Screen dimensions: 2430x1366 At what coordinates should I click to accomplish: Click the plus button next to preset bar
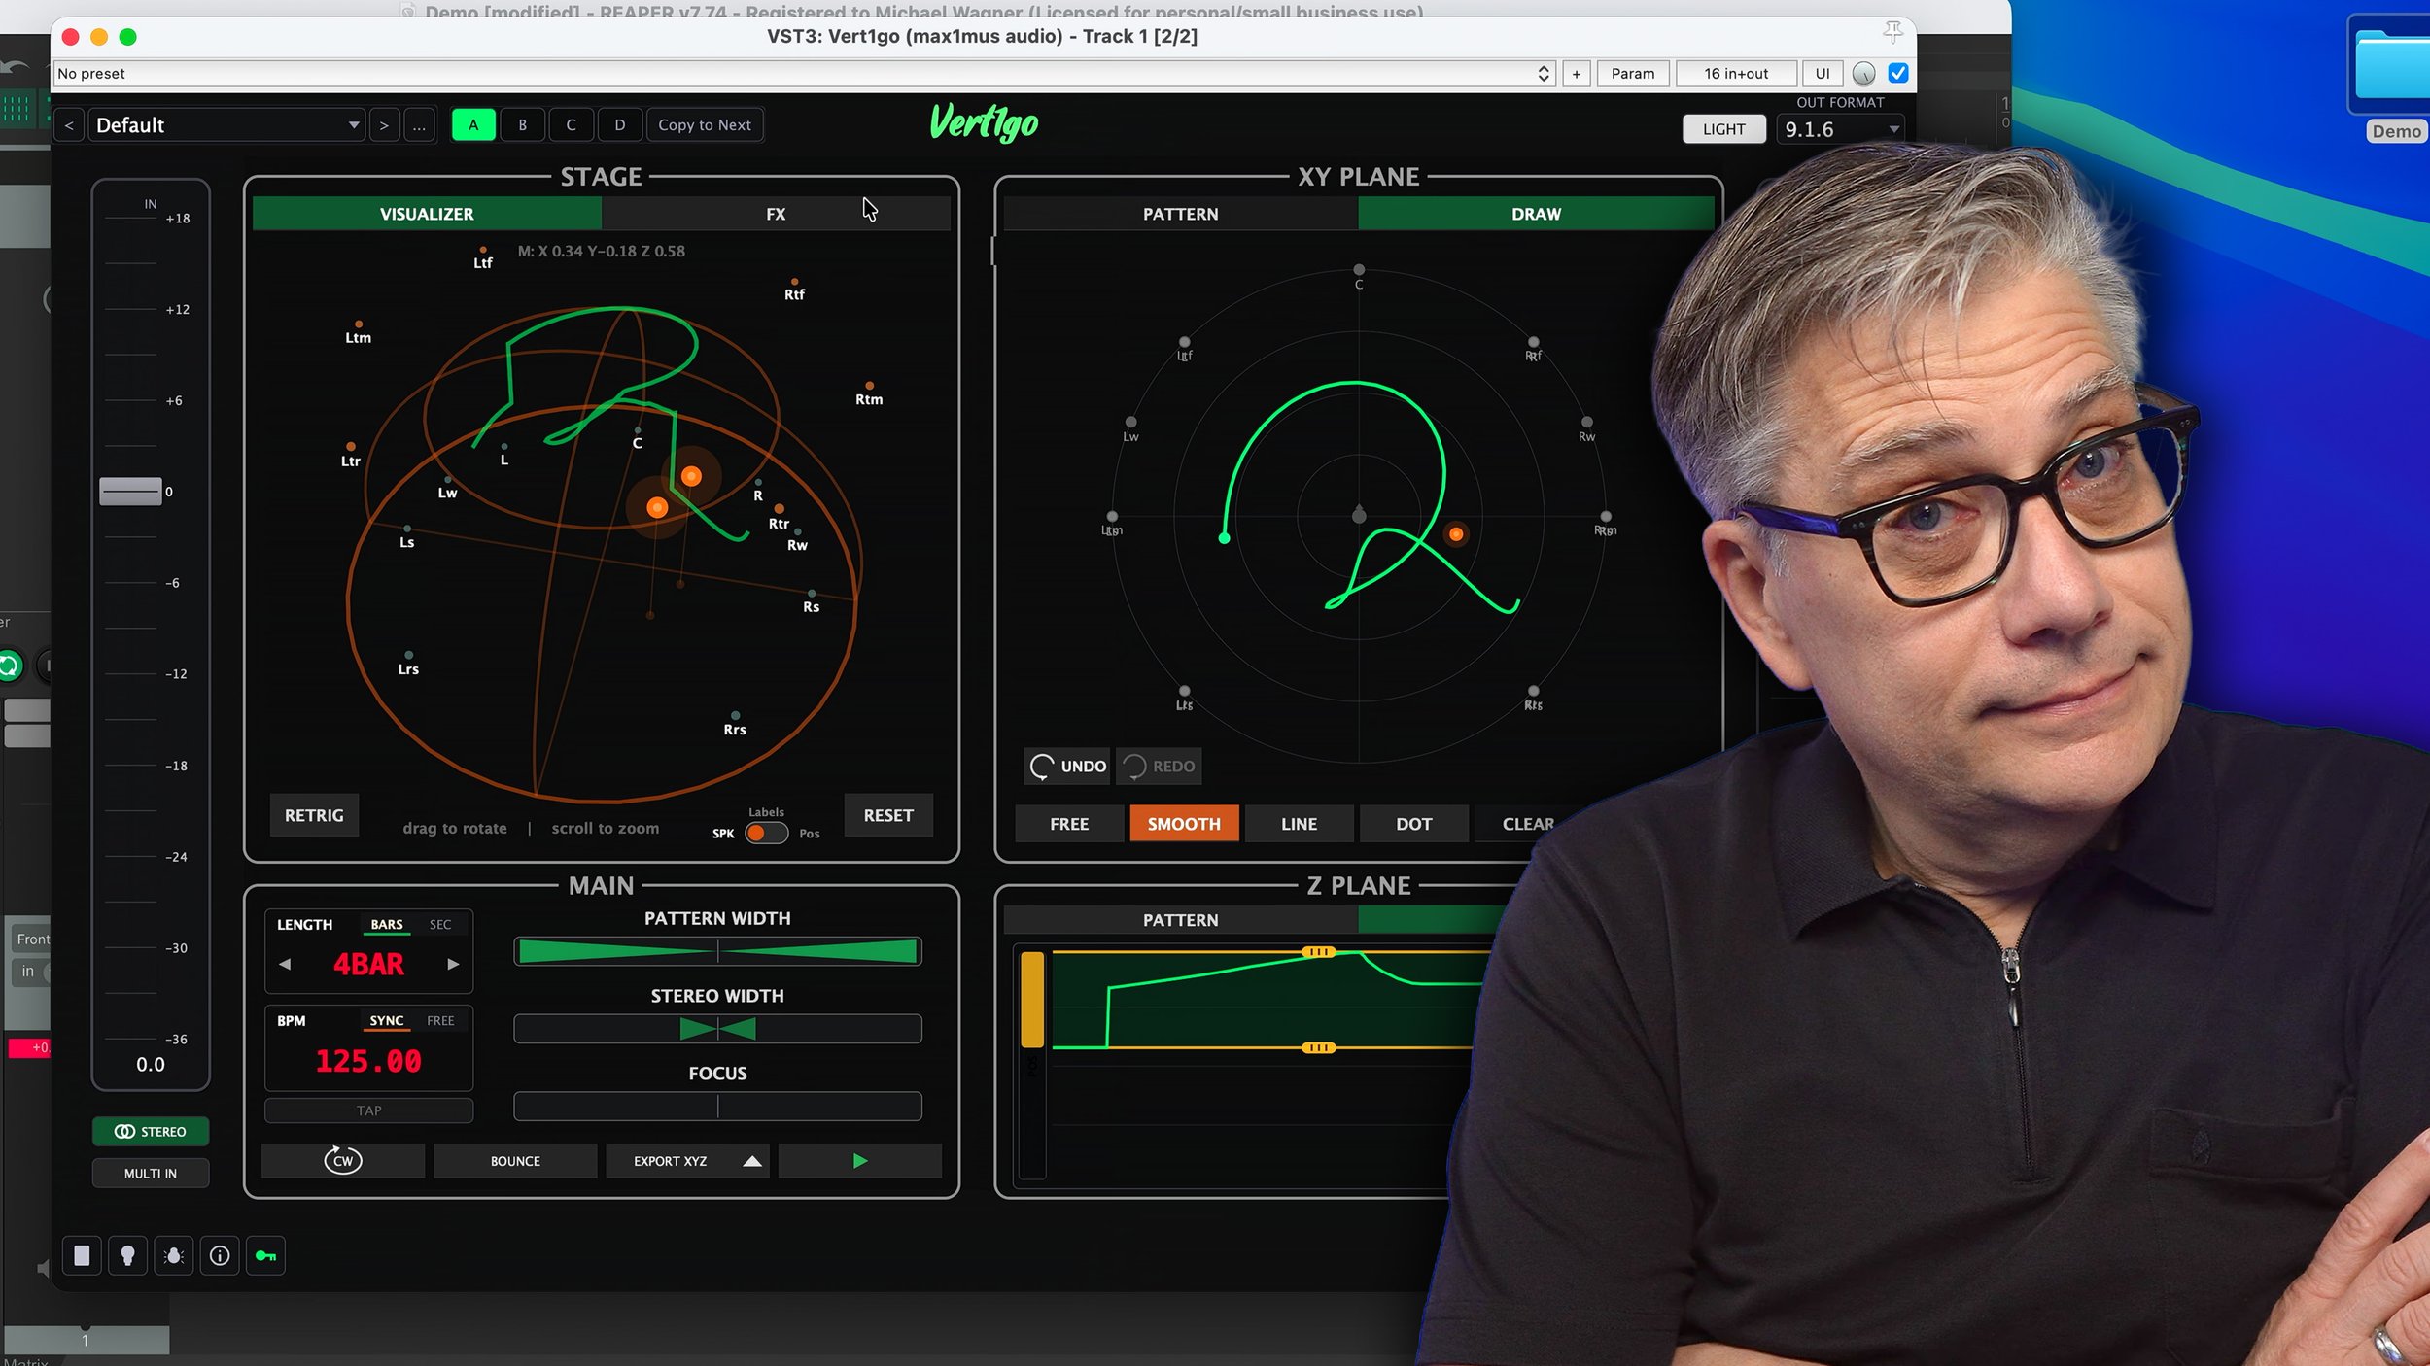point(1577,74)
